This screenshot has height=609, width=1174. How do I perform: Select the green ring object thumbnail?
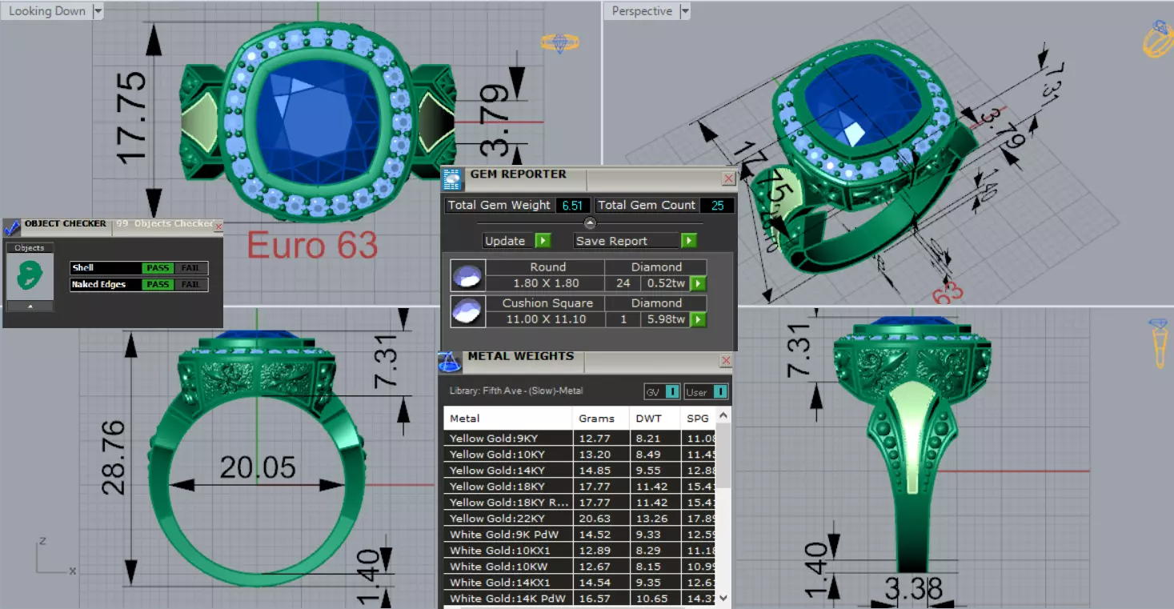point(30,276)
